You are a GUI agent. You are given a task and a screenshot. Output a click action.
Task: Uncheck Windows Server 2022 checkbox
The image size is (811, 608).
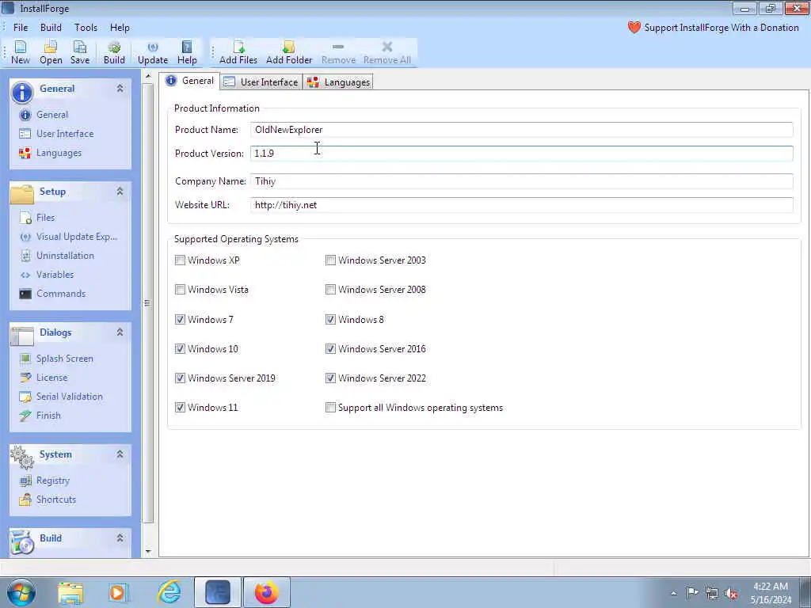[x=330, y=378]
